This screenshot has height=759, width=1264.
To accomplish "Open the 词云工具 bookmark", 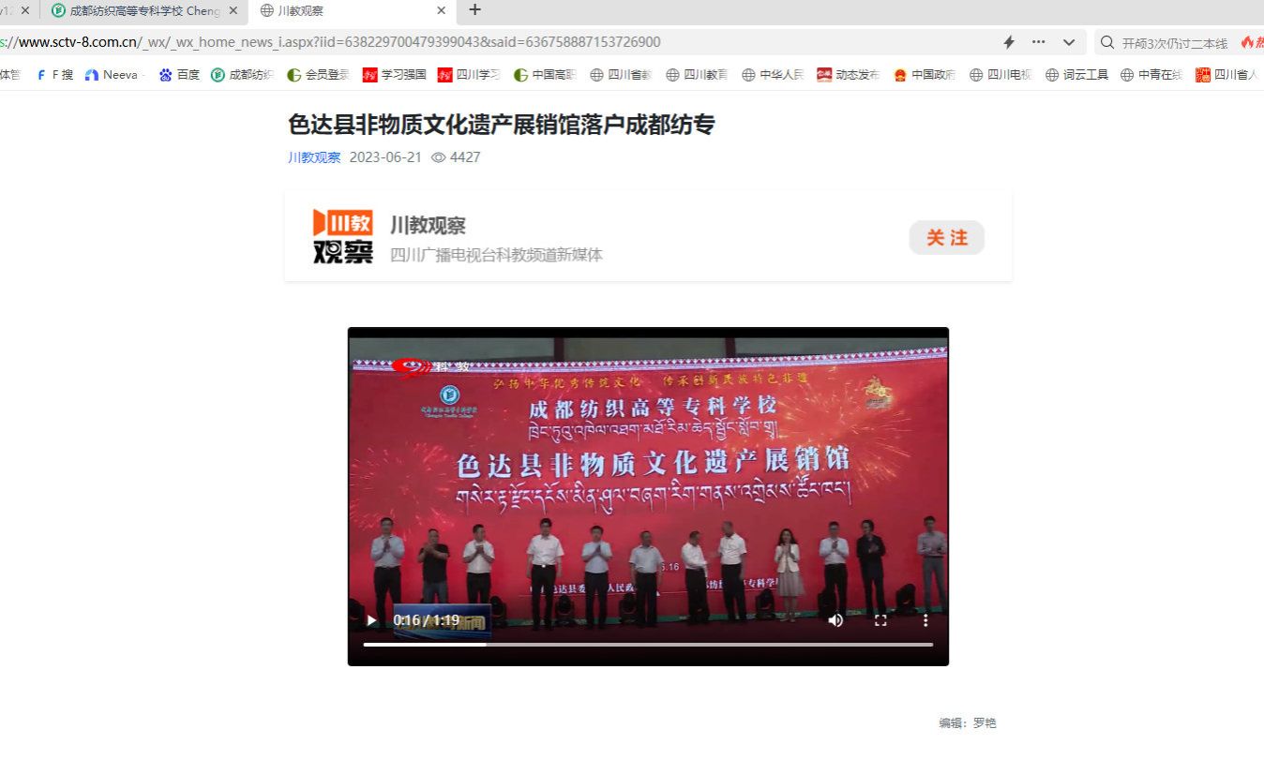I will (1077, 75).
